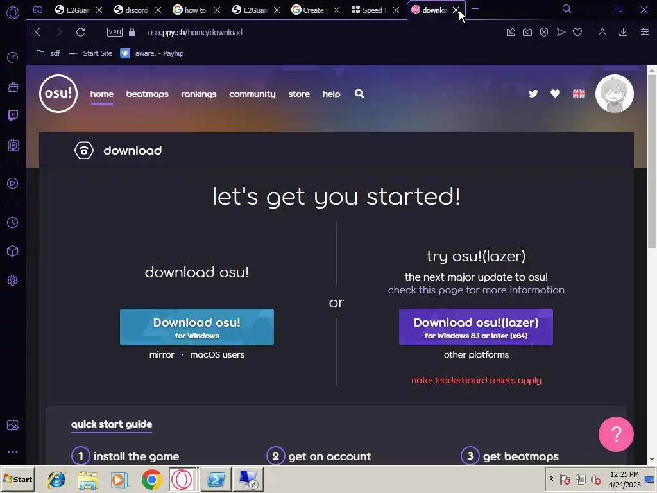This screenshot has height=493, width=657.
Task: Search in tabs magnifier icon
Action: [x=567, y=9]
